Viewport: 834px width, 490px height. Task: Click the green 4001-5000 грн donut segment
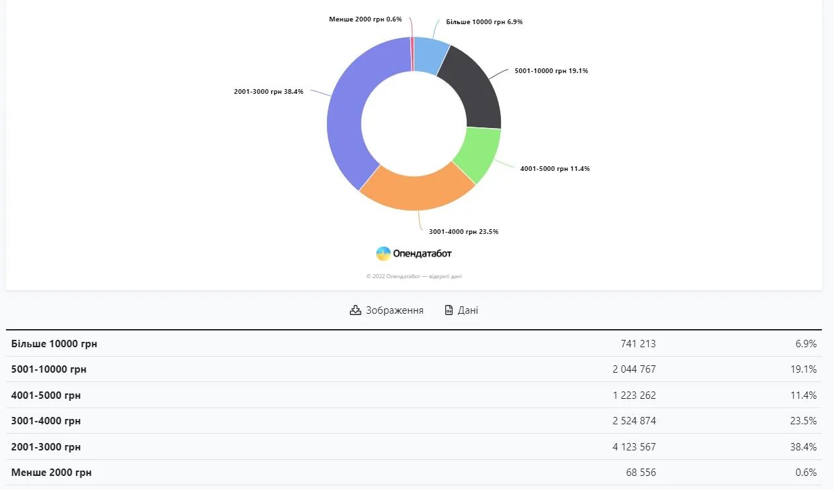pyautogui.click(x=479, y=154)
